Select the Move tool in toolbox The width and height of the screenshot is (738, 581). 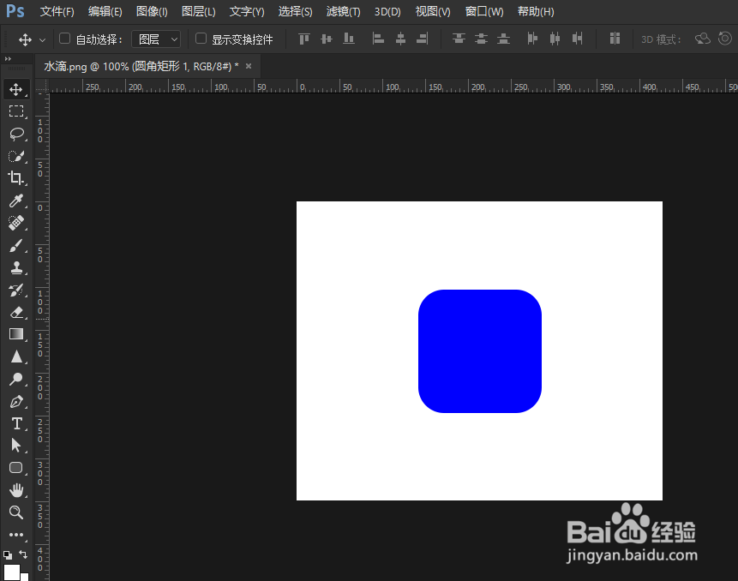(x=16, y=89)
